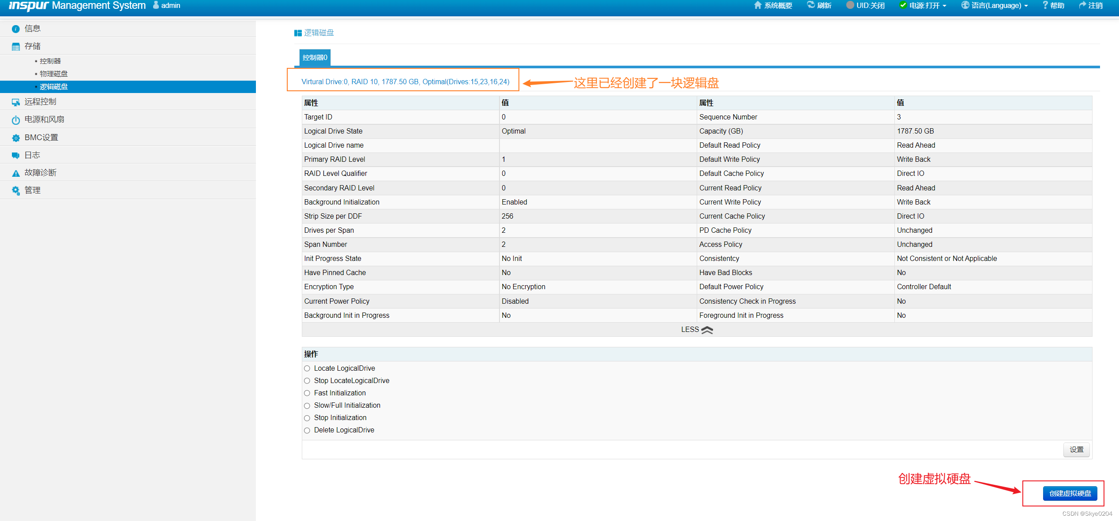
Task: Click the 故障诊断 warning triangle icon
Action: (x=16, y=173)
